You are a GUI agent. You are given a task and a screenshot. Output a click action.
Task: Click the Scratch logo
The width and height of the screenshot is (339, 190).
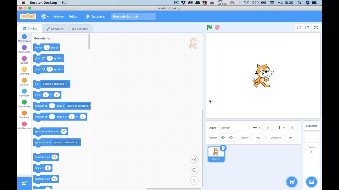coord(28,16)
